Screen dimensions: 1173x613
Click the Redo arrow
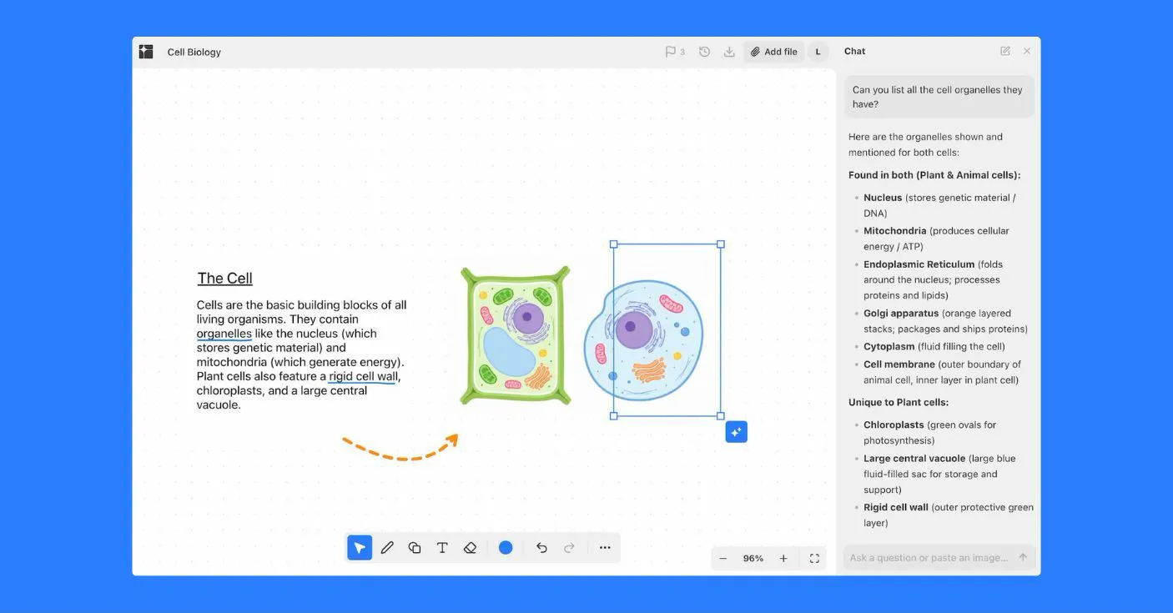click(569, 548)
